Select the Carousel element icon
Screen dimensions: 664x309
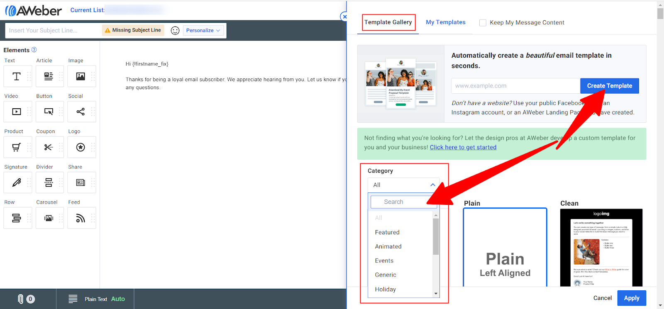[49, 218]
